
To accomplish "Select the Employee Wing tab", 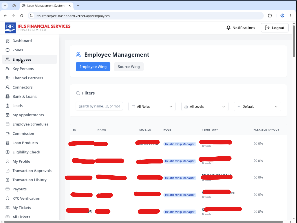I will (93, 67).
